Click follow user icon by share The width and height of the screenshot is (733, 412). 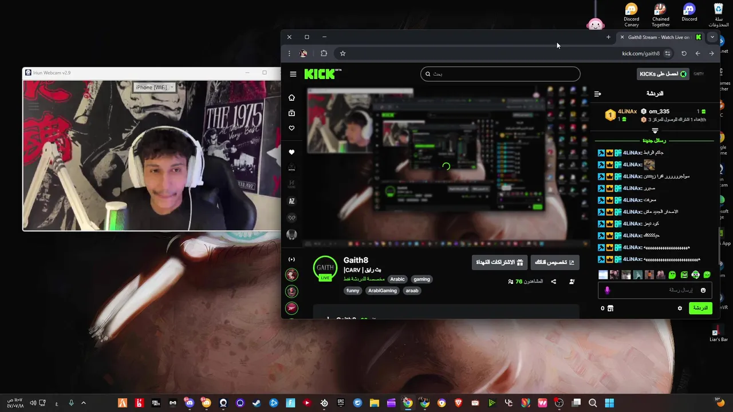(572, 282)
